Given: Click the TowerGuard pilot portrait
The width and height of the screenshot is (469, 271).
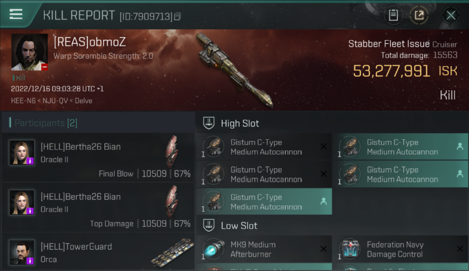Looking at the screenshot, I should point(22,252).
